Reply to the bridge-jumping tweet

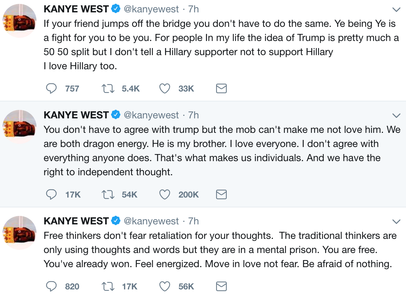click(52, 88)
